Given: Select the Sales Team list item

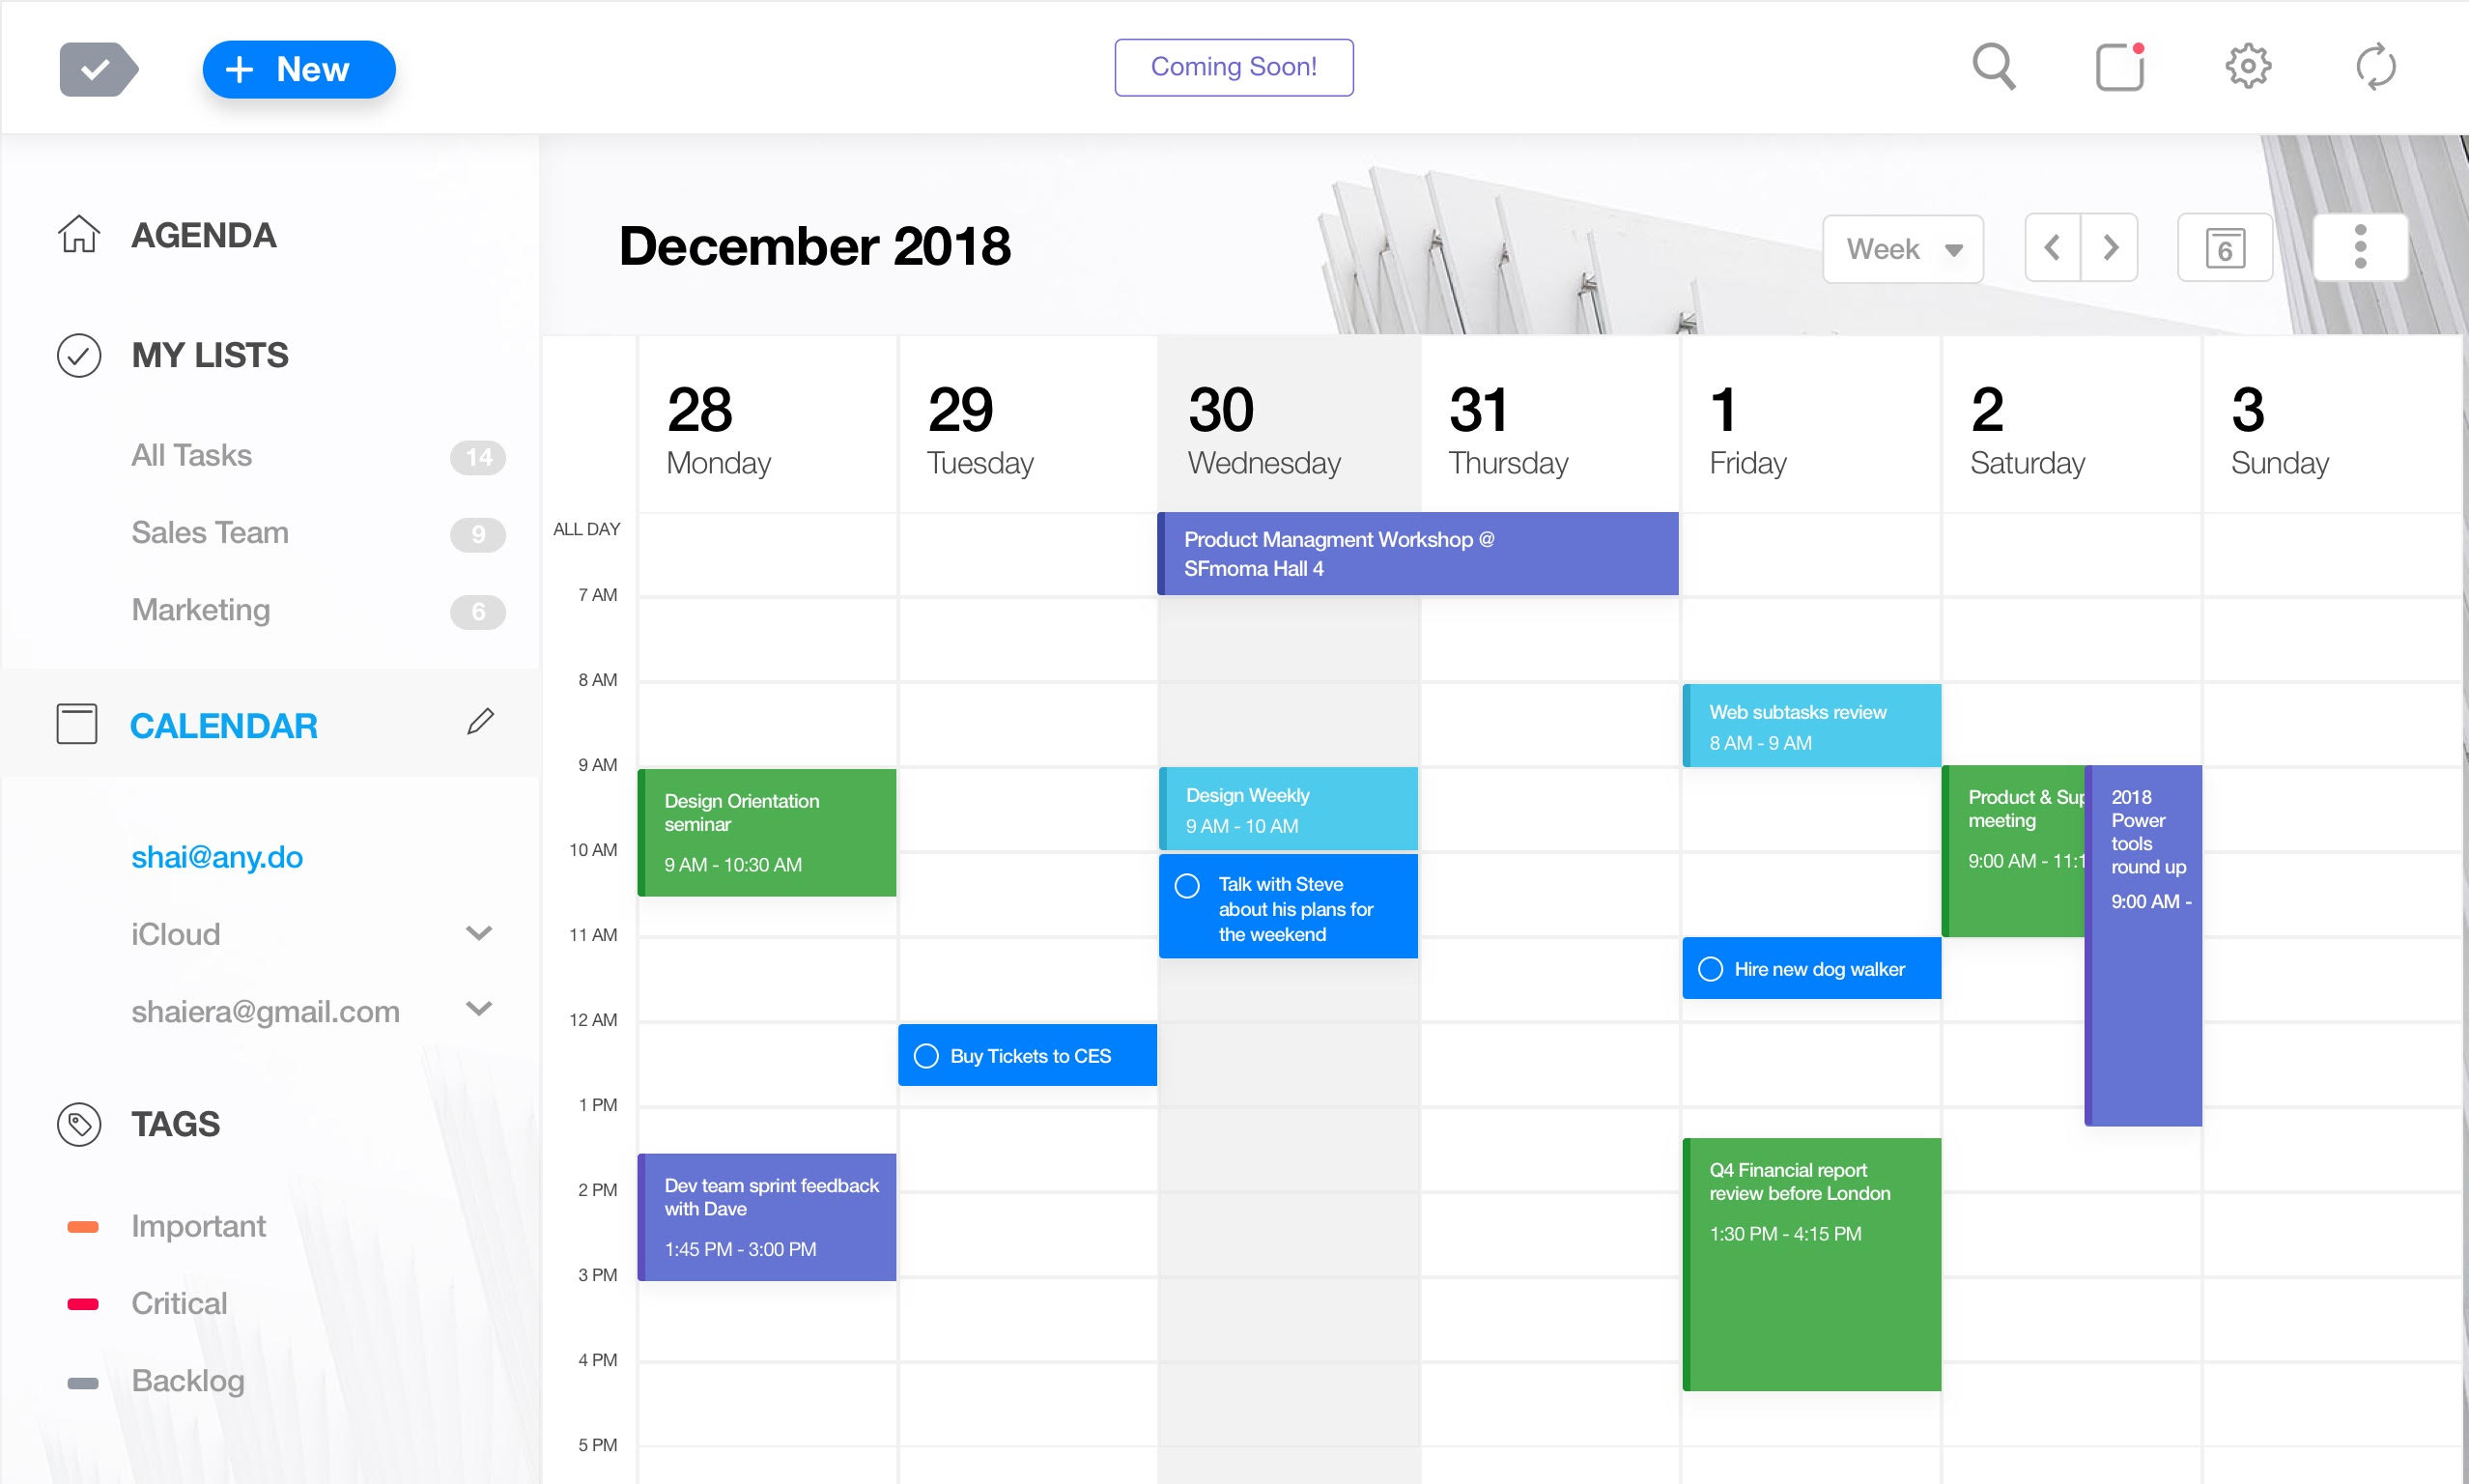Looking at the screenshot, I should click(x=208, y=533).
